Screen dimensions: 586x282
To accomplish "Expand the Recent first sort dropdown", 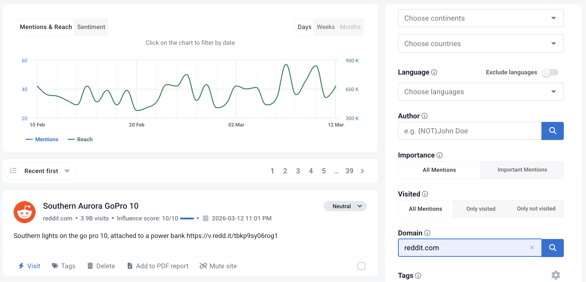I will pos(40,171).
